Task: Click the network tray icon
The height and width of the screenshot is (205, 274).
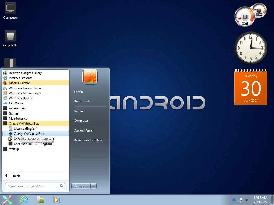Action: (241, 200)
